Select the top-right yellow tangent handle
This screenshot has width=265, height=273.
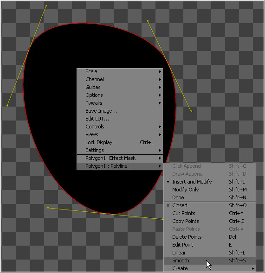[148, 21]
